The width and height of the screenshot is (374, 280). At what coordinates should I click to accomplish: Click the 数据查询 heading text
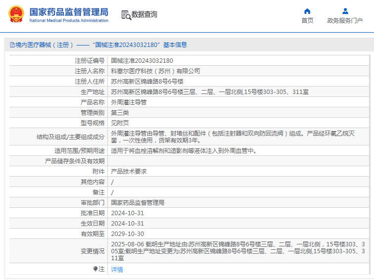[144, 14]
